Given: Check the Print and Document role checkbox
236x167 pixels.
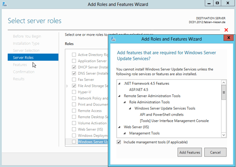Looking at the screenshot, I should pyautogui.click(x=74, y=104).
